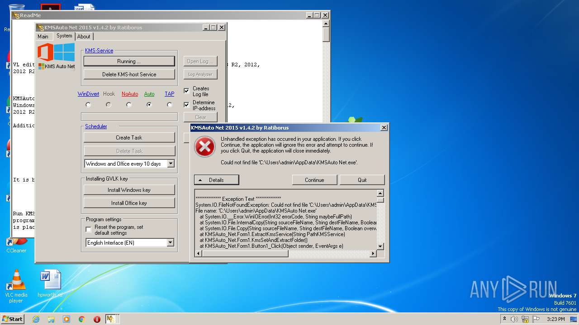Click the Auto link label
Image resolution: width=579 pixels, height=325 pixels.
[x=149, y=94]
